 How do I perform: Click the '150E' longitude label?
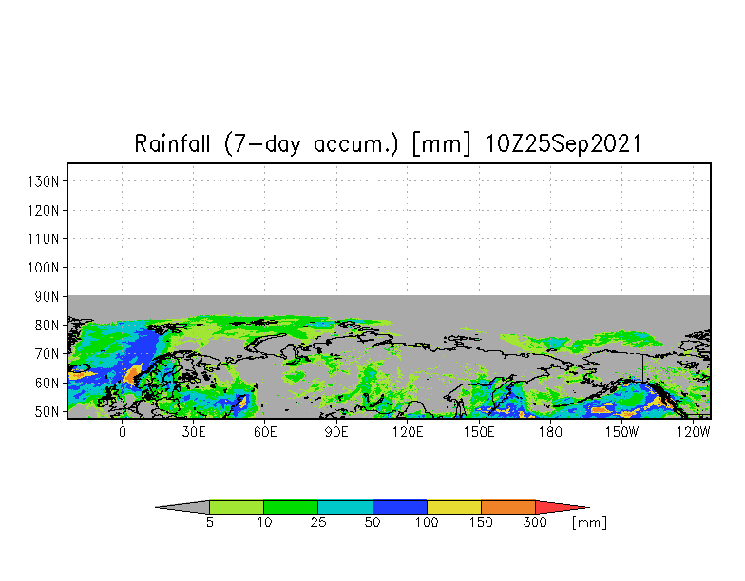479,432
